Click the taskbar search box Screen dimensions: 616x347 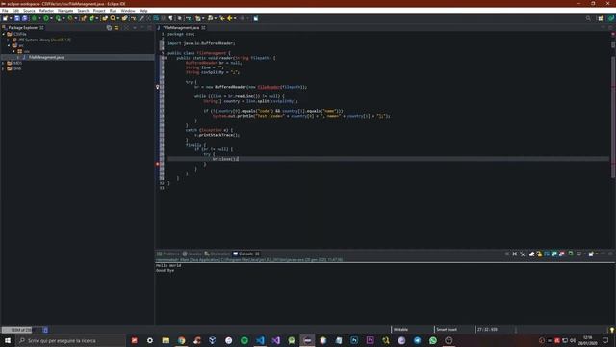70,340
